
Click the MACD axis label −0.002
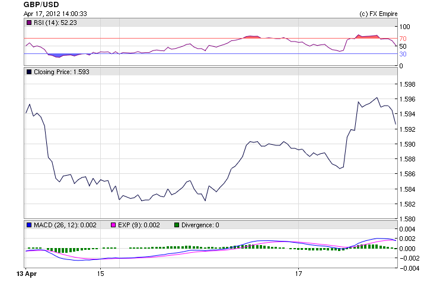pos(409,258)
